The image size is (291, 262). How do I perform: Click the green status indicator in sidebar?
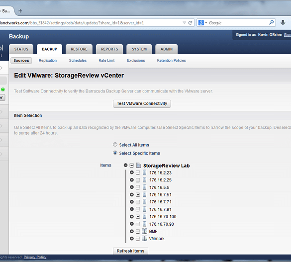[3, 89]
